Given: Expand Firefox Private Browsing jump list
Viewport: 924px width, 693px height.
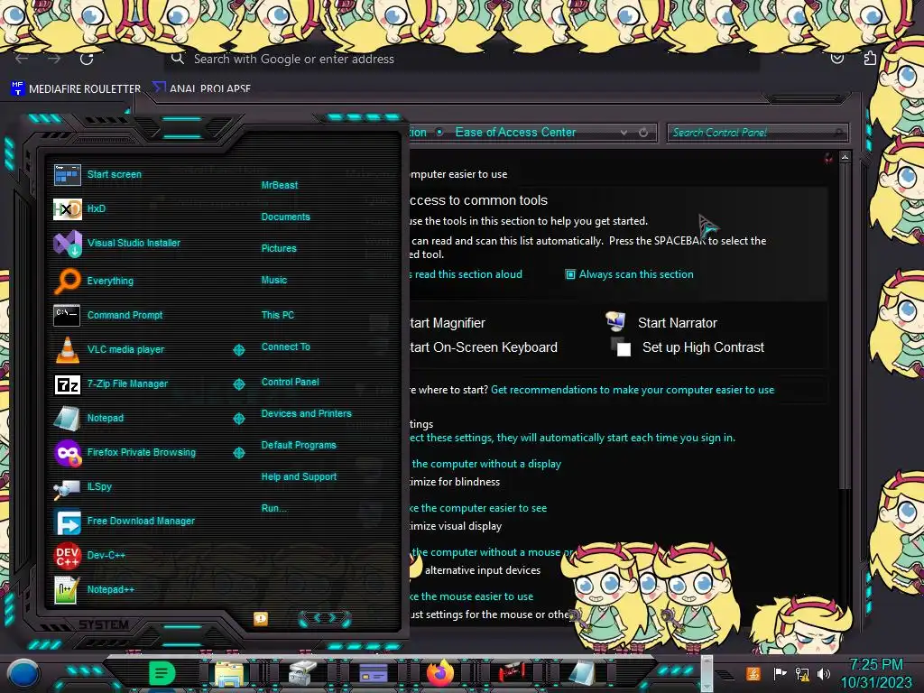Looking at the screenshot, I should (x=238, y=453).
